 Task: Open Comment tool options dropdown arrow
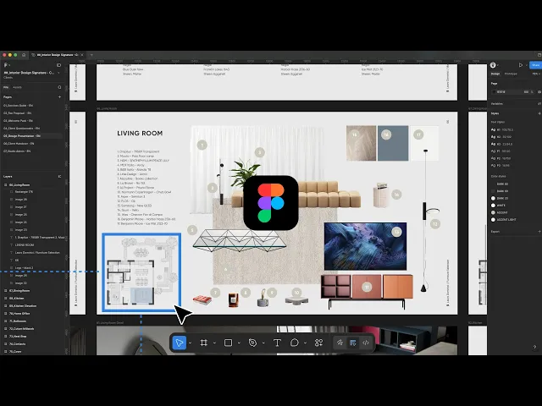[305, 343]
